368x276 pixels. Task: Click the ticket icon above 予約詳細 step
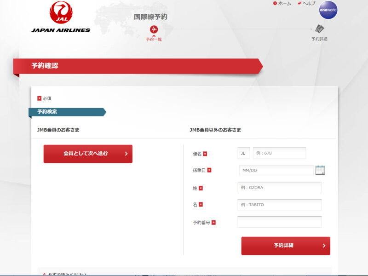[319, 29]
